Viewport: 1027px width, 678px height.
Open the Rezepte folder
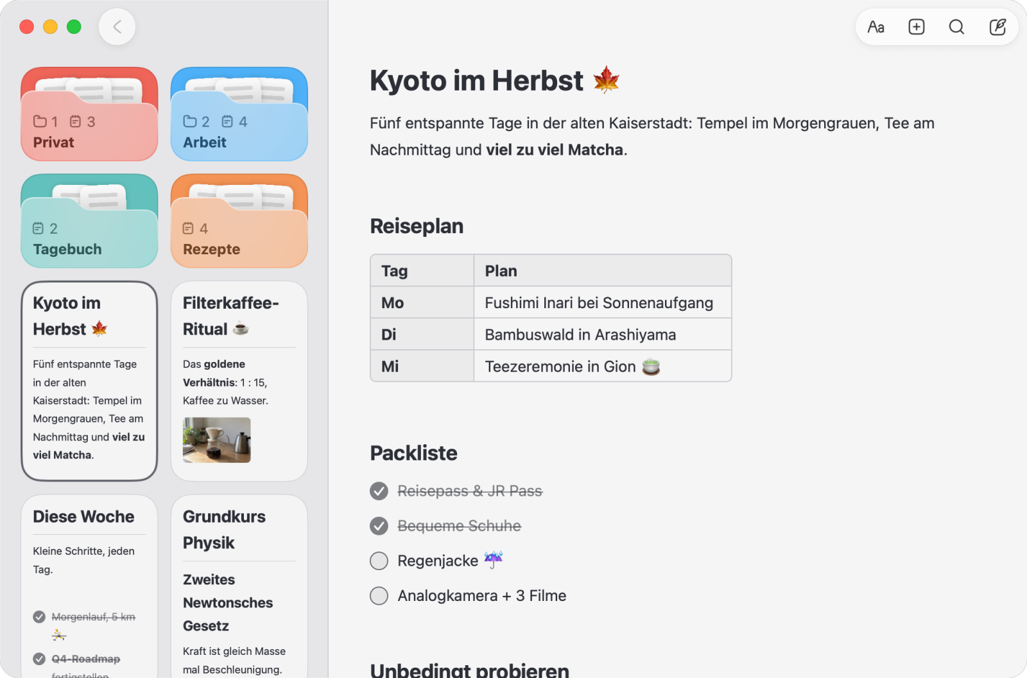tap(239, 221)
